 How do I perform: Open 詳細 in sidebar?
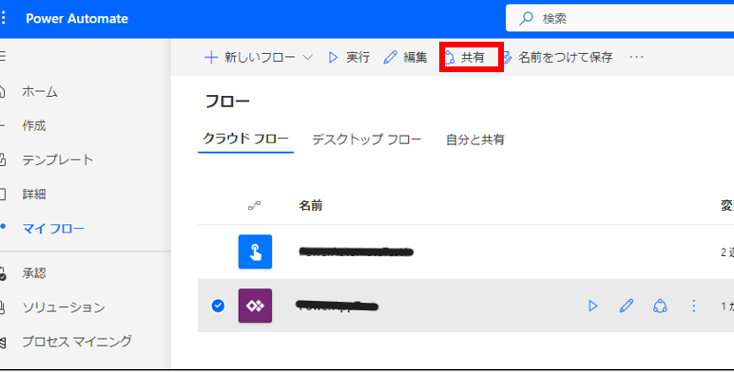pos(33,194)
